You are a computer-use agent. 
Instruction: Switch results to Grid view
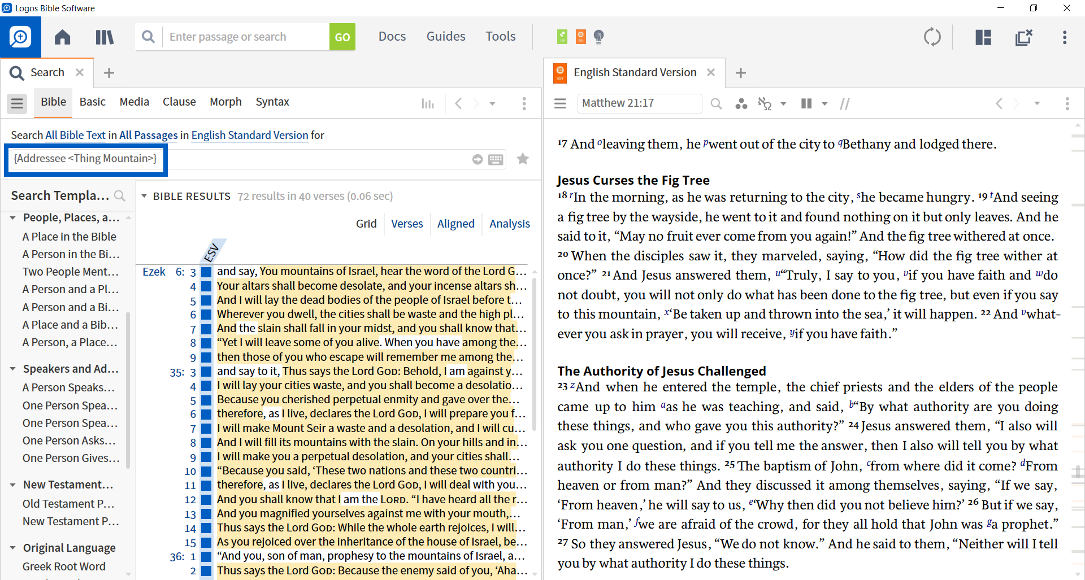pyautogui.click(x=366, y=224)
